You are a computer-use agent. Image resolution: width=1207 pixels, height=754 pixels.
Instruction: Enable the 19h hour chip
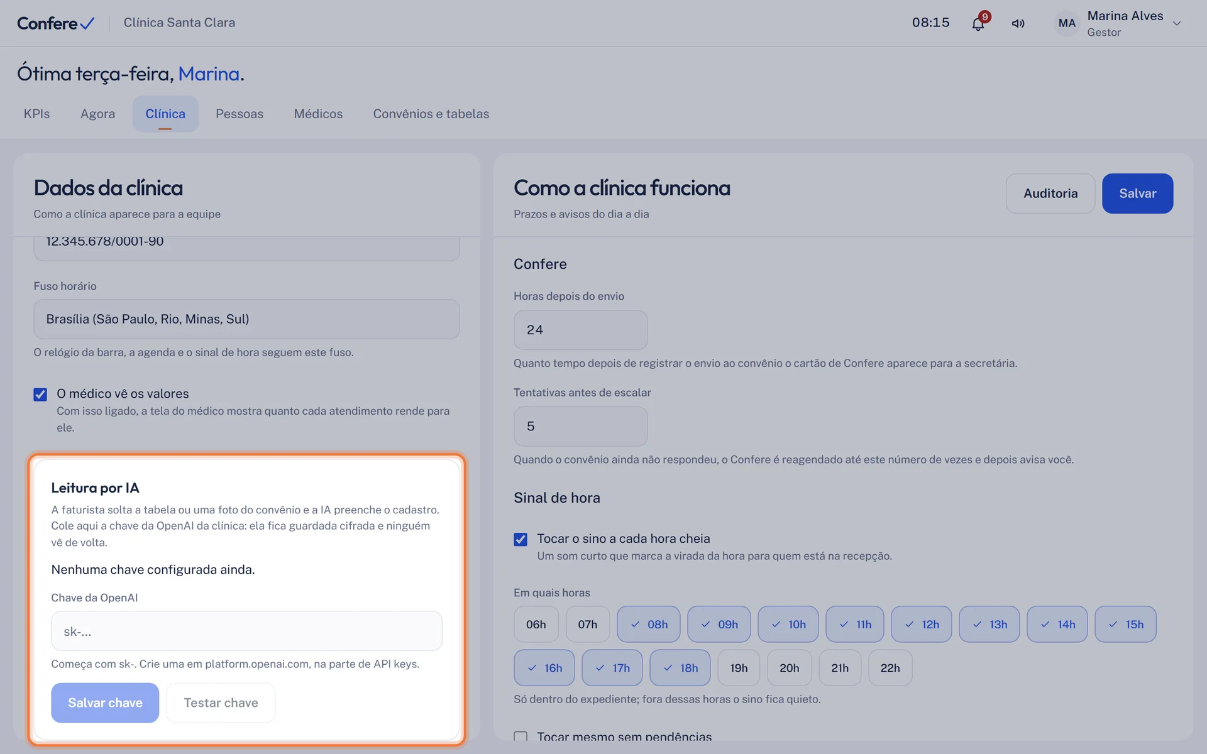point(739,667)
